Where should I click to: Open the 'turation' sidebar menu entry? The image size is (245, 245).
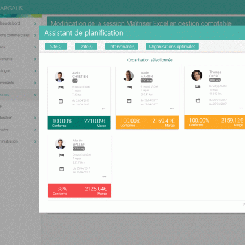click(x=20, y=118)
